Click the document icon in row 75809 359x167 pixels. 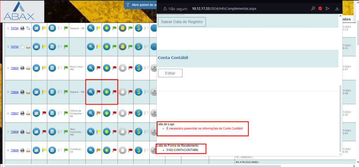pyautogui.click(x=52, y=151)
